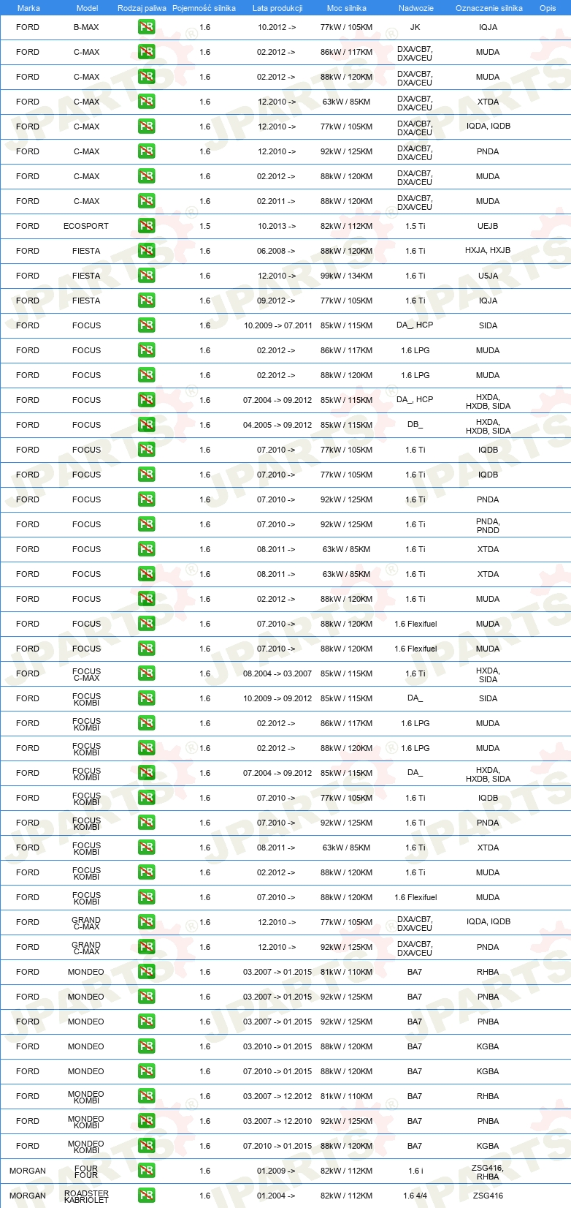
Task: Click the Rodzaj paliwa column header
Action: point(142,8)
